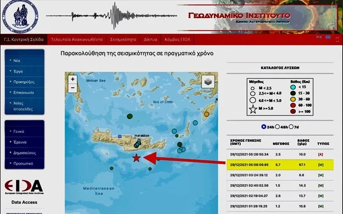Switch to English with UK flag
Viewport: 343px width, 214px height.
tap(319, 37)
